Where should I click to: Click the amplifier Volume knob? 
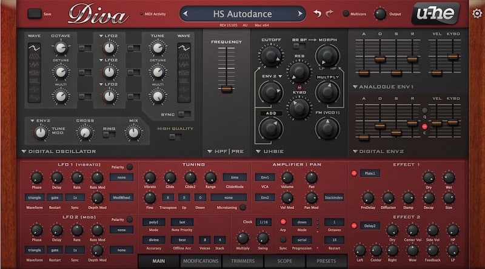[x=287, y=178]
